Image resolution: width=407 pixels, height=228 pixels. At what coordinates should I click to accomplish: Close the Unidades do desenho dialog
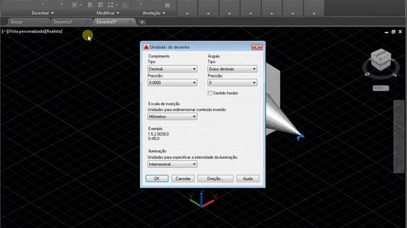pos(257,47)
